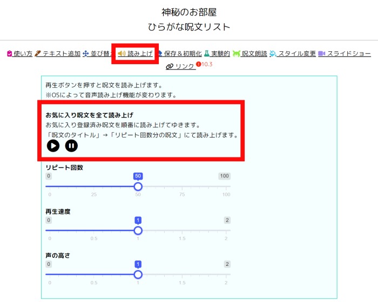Open the 使い方 section
This screenshot has height=302, width=378.
[x=23, y=54]
